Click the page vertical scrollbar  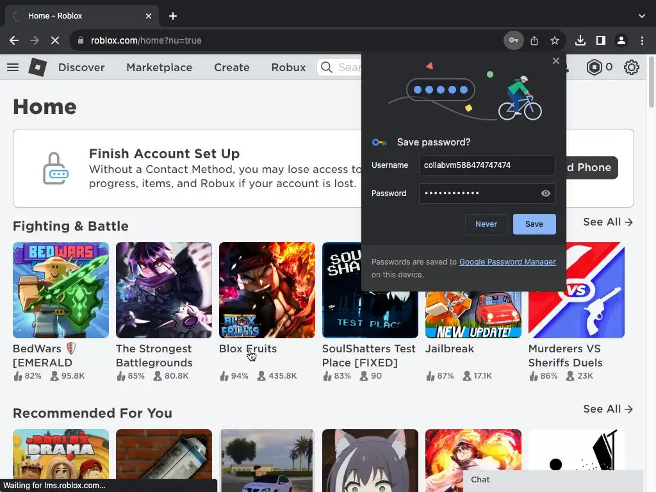[652, 83]
